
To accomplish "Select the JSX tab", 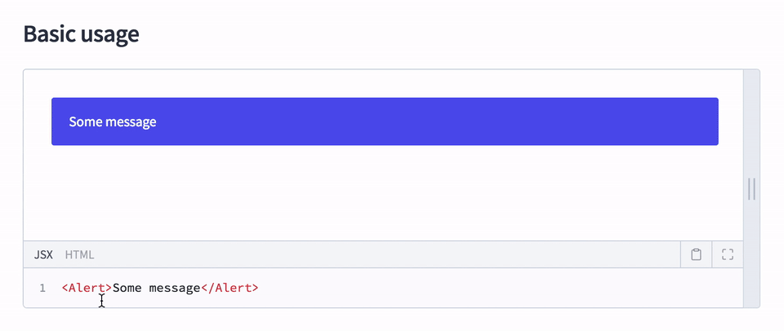I will [x=43, y=255].
